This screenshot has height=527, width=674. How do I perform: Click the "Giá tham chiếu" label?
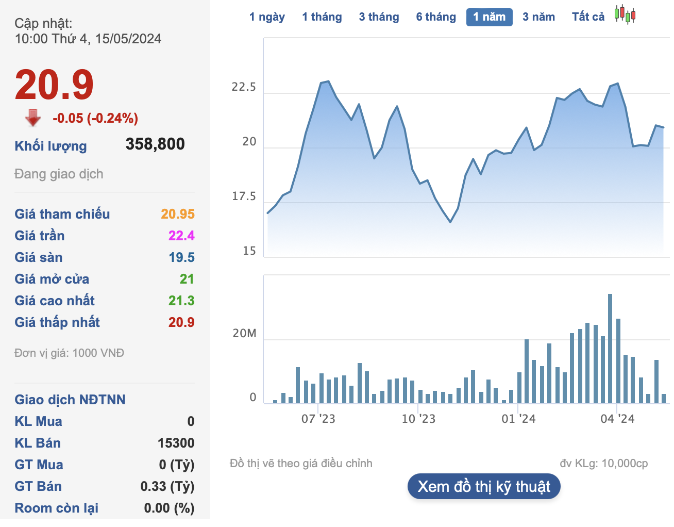coord(62,214)
